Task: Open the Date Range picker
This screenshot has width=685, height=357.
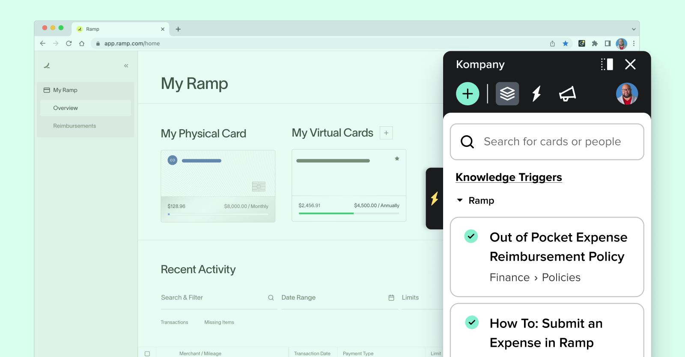Action: point(340,297)
